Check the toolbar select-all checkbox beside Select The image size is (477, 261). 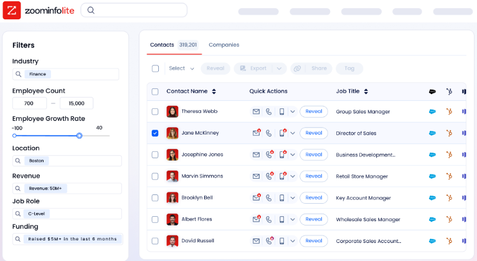coord(156,69)
